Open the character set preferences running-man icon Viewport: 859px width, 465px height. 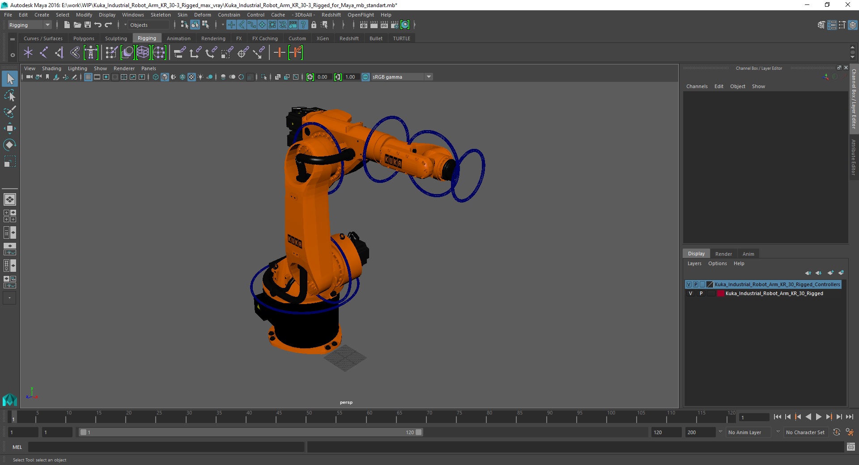[850, 432]
